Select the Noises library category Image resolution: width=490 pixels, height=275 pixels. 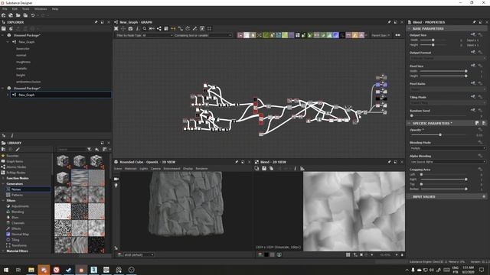(28, 189)
